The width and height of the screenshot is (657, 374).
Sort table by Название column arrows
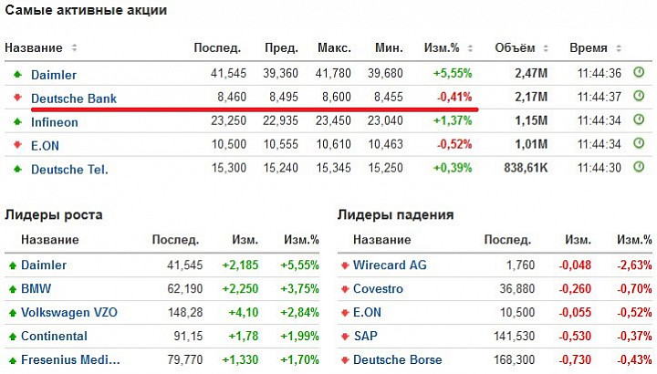[x=74, y=47]
